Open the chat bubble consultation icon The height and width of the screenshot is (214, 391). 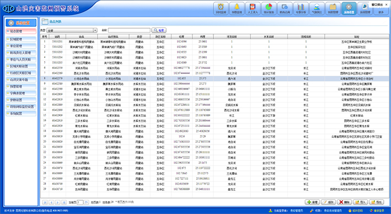pos(285,8)
